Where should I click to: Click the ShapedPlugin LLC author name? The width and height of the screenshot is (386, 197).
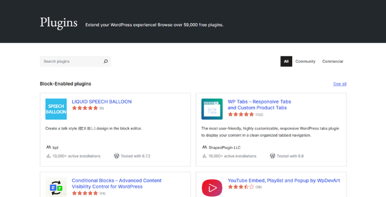[x=224, y=147]
